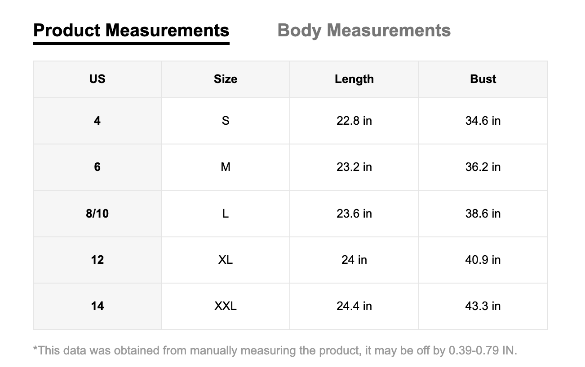Click the 43.3 in bust value
Image resolution: width=585 pixels, height=367 pixels.
point(483,306)
